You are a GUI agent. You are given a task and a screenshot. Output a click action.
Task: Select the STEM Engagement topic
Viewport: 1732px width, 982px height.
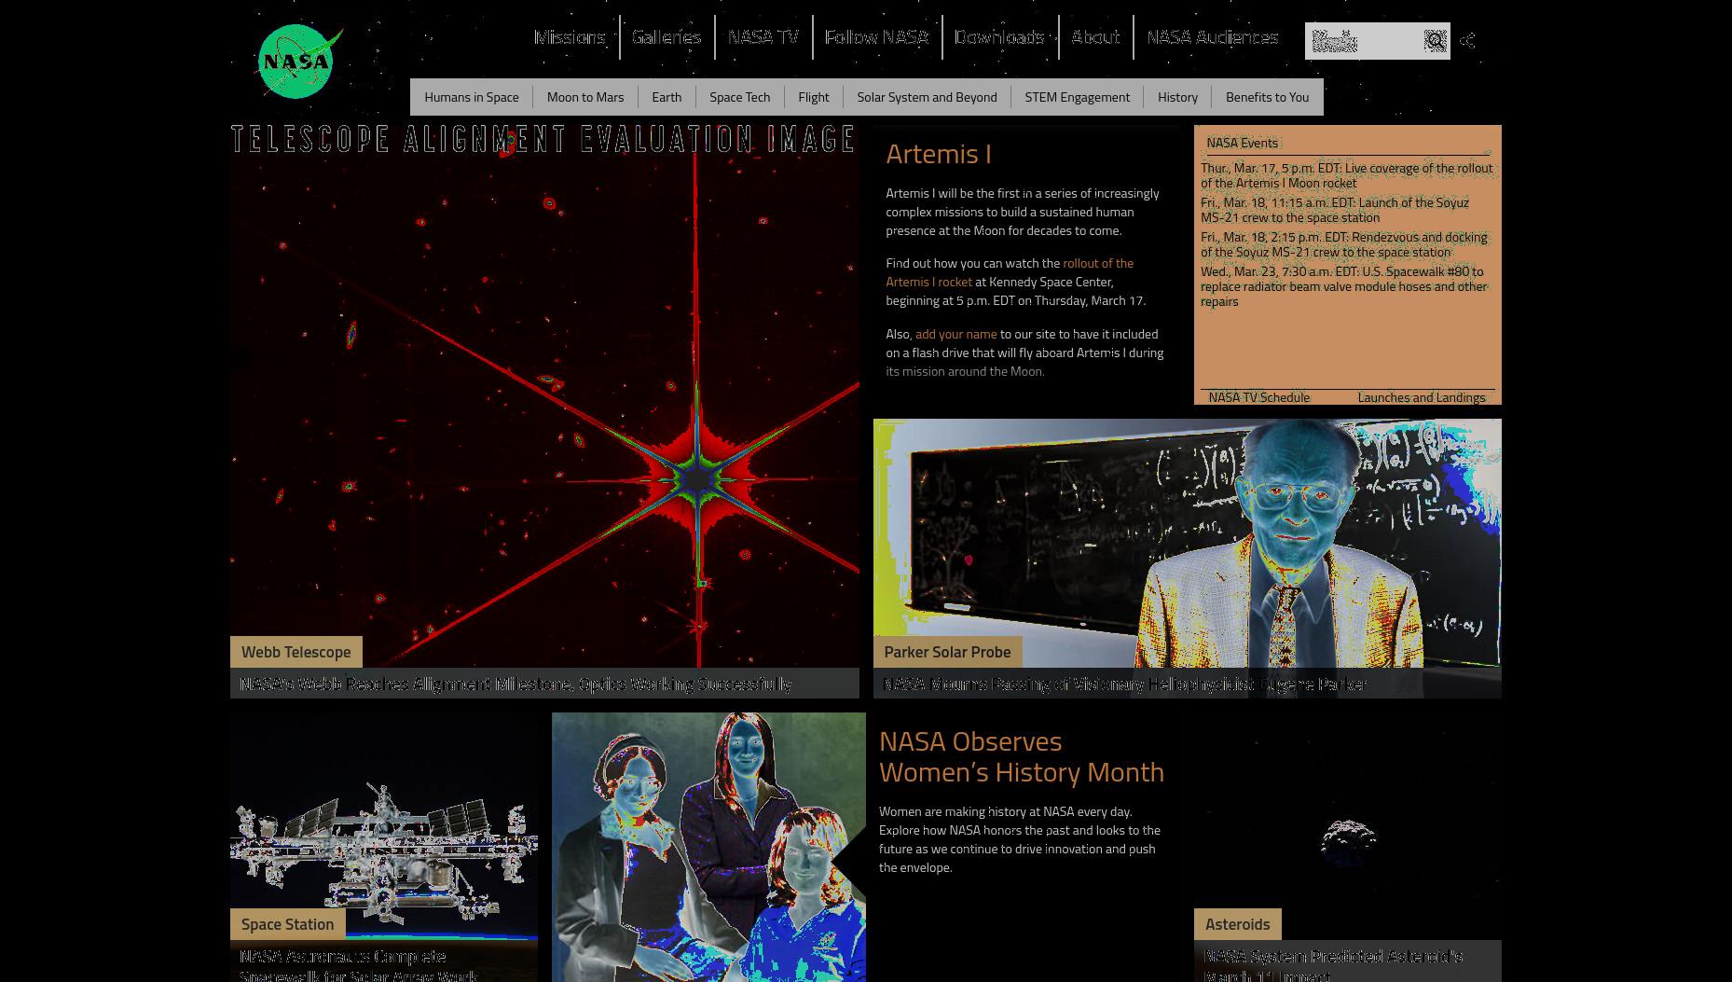pos(1078,97)
